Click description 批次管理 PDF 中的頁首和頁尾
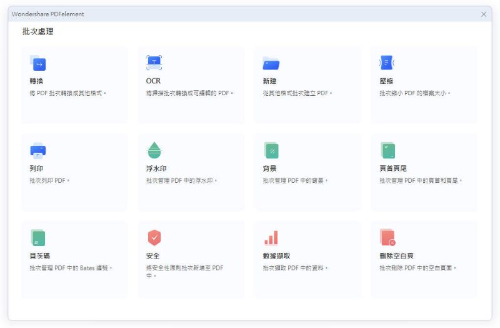The height and width of the screenshot is (328, 500). (x=421, y=181)
